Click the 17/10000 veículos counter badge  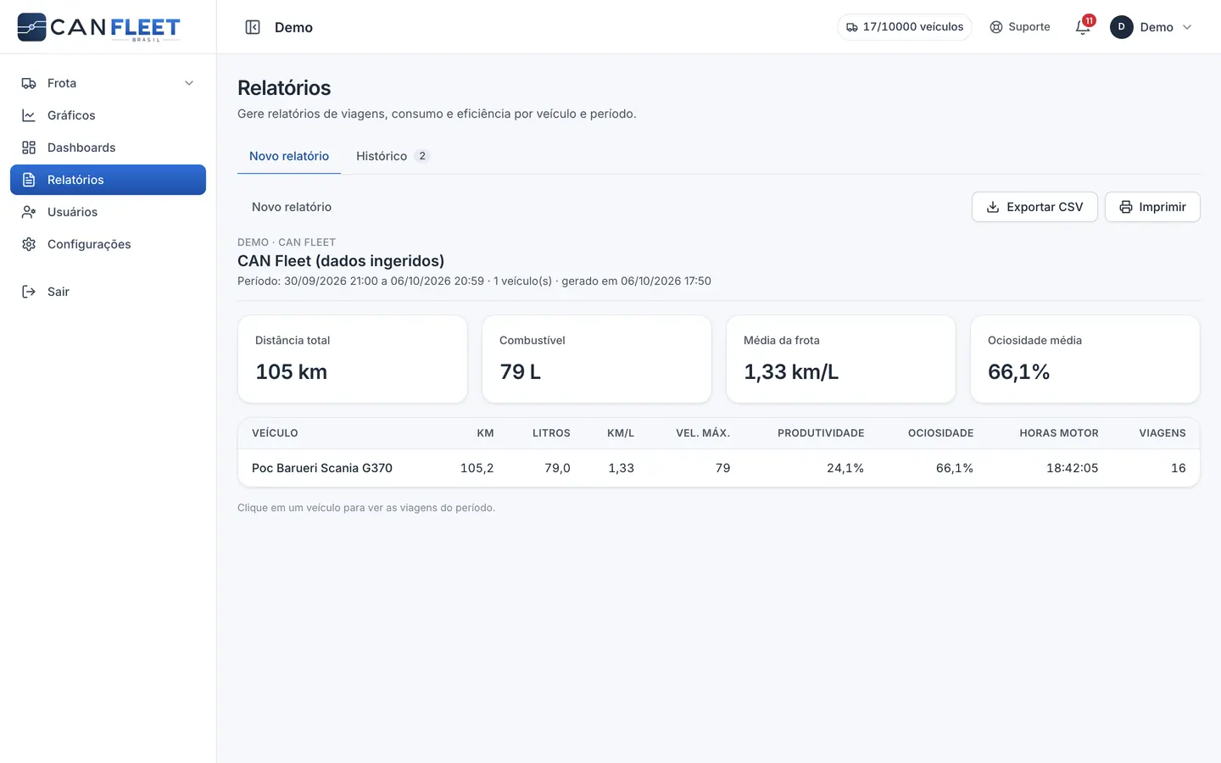click(x=905, y=27)
